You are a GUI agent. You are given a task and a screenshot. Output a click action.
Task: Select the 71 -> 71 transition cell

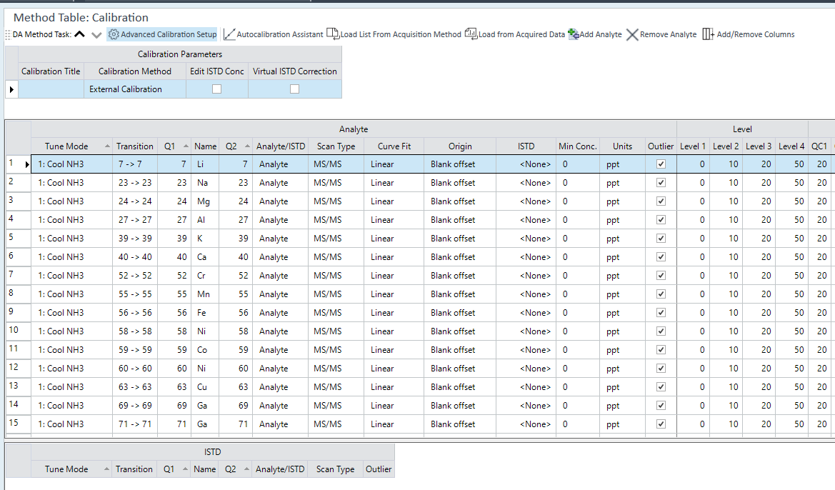pos(135,424)
